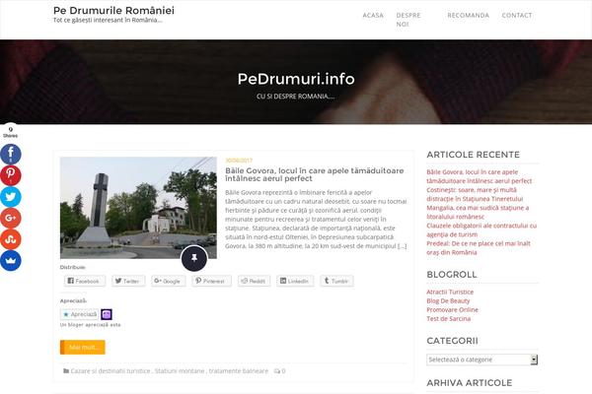Viewport: 592px width, 394px height.
Task: Click the orange Mai mult button
Action: point(83,348)
